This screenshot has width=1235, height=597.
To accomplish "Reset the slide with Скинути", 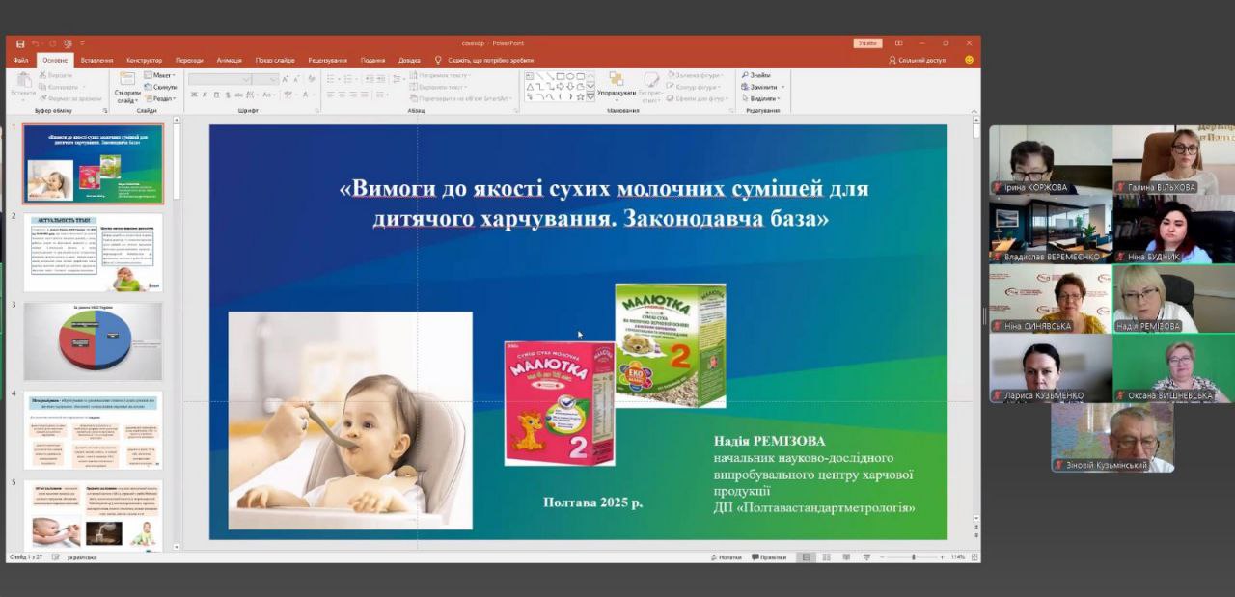I will [161, 87].
